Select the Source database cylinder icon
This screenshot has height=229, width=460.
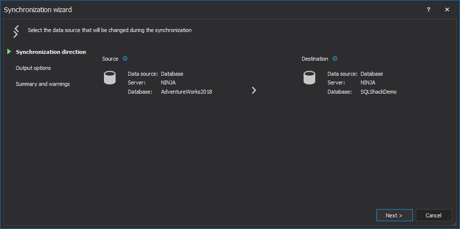110,78
